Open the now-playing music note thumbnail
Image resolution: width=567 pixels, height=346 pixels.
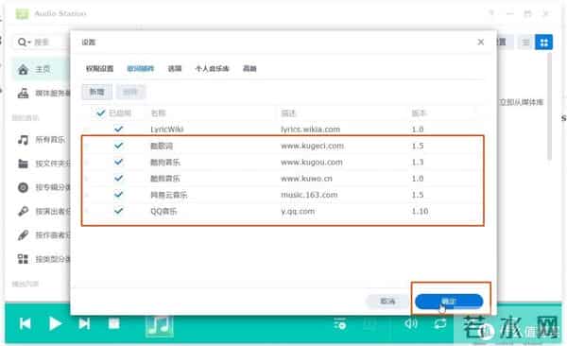pyautogui.click(x=160, y=325)
